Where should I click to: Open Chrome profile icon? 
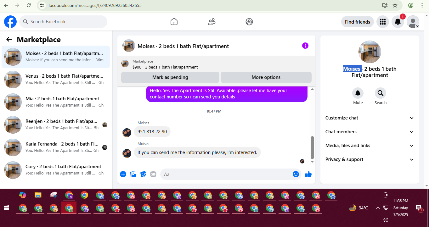pos(411,5)
